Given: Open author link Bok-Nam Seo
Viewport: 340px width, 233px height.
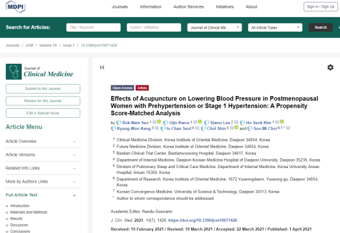Looking at the screenshot, I should click(x=135, y=123).
